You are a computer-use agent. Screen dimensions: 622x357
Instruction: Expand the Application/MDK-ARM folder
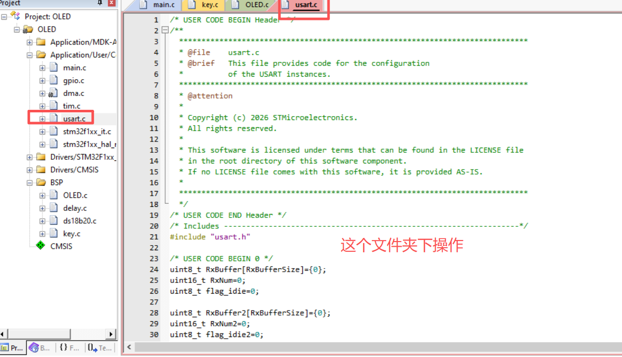pos(30,42)
